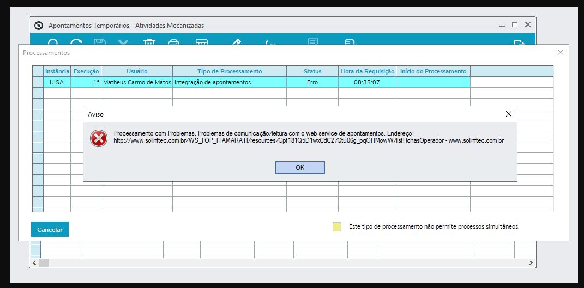Click the red error icon in Aviso
This screenshot has width=584, height=288.
tap(98, 138)
